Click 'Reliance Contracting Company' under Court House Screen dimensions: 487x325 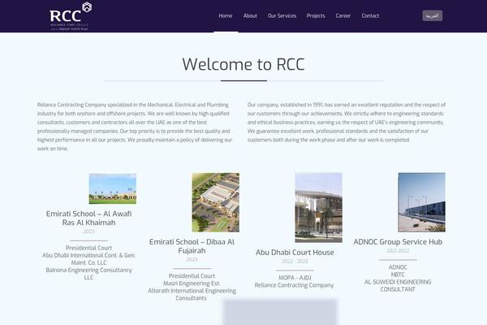click(x=294, y=285)
